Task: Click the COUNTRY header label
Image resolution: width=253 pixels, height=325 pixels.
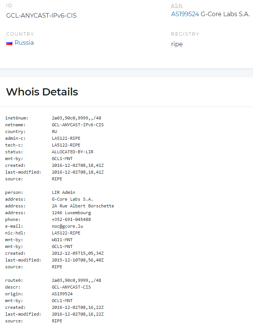Action: coord(20,34)
